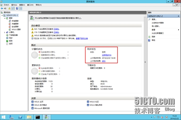181x120 pixels.
Task: Click 从此处新建窗口 in the Actions pane
Action: (x=157, y=33)
